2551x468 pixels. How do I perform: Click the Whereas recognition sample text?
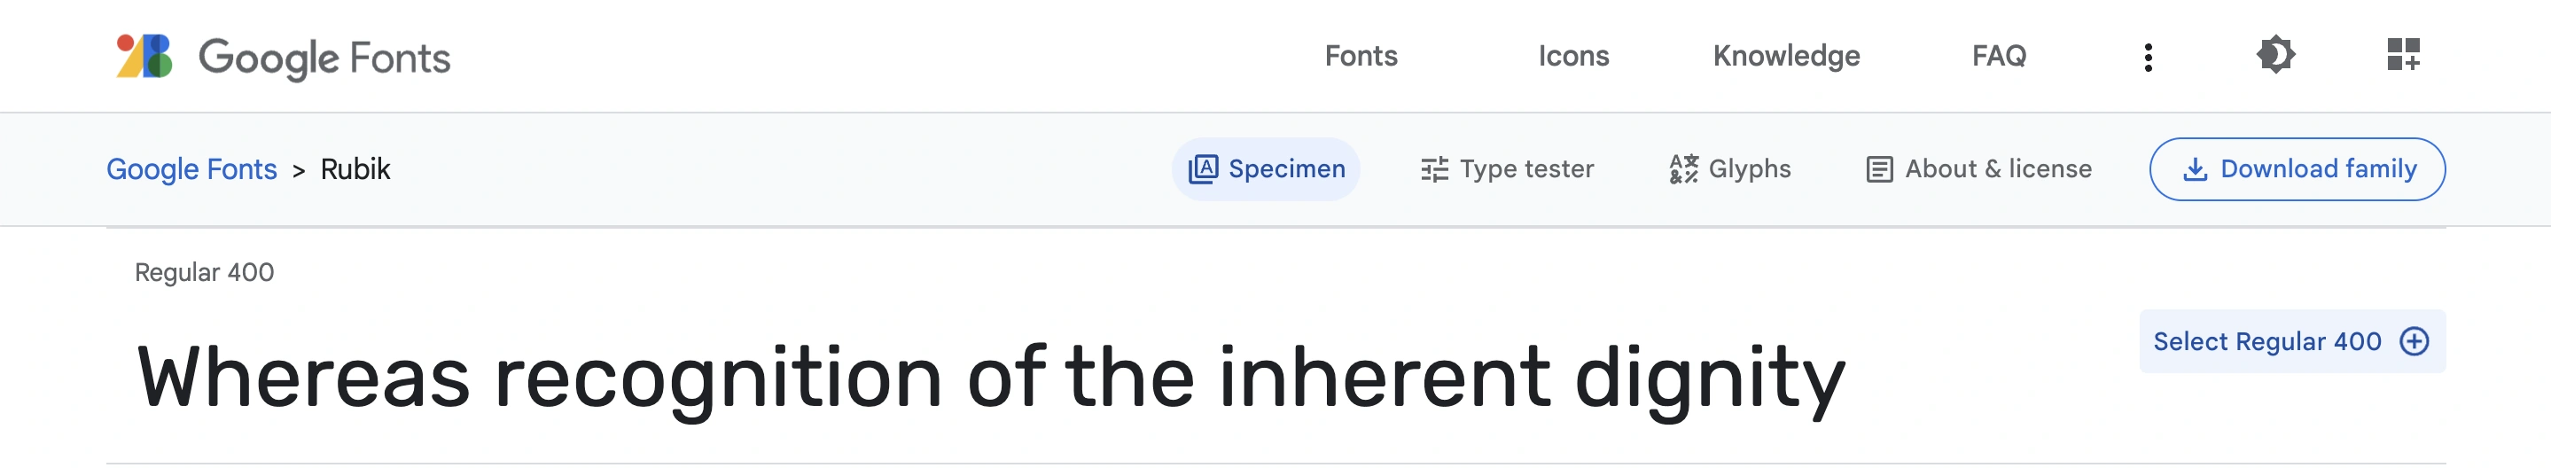point(990,378)
